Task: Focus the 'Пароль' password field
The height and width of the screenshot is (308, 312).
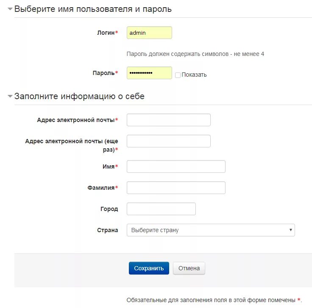Action: click(x=149, y=73)
